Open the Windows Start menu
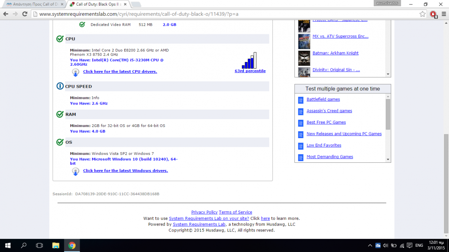449x252 pixels. [8, 245]
